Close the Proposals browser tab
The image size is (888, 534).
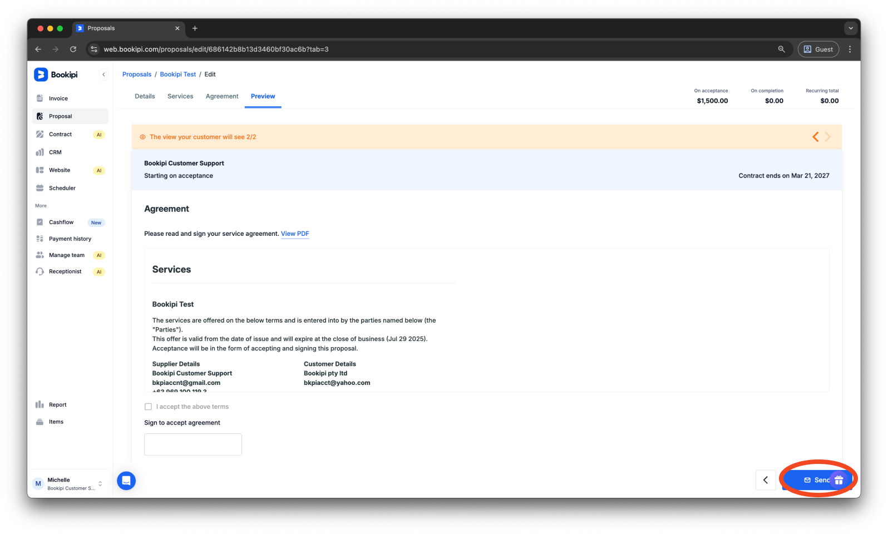tap(177, 28)
